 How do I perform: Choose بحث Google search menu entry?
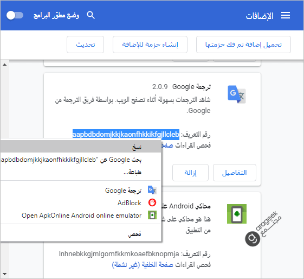point(80,160)
